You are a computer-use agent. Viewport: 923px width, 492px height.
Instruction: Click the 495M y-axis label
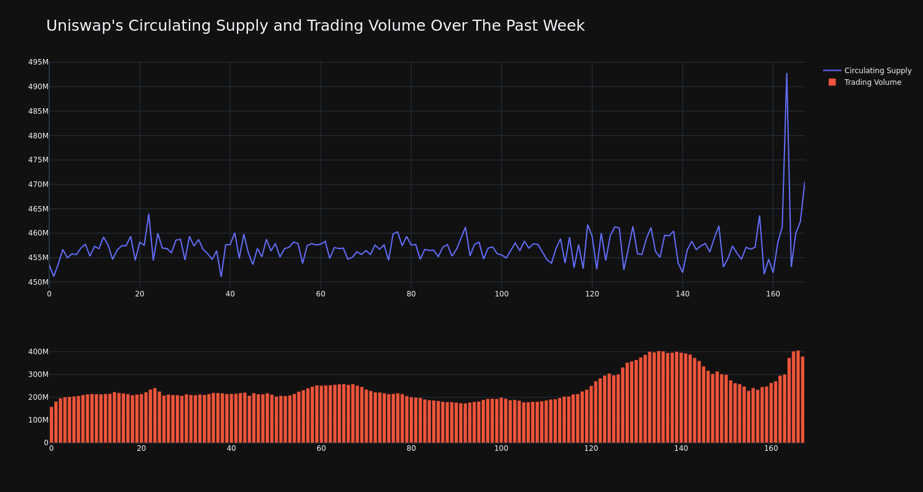coord(38,62)
